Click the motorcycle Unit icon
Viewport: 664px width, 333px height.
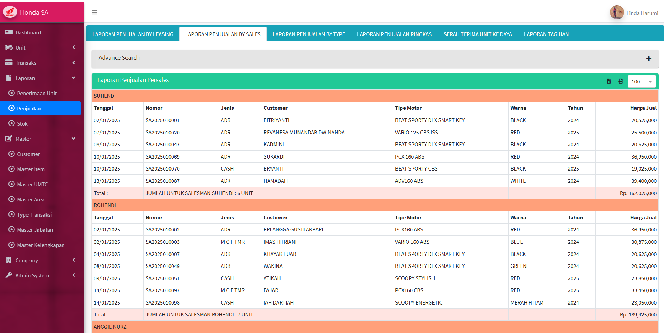coord(9,47)
